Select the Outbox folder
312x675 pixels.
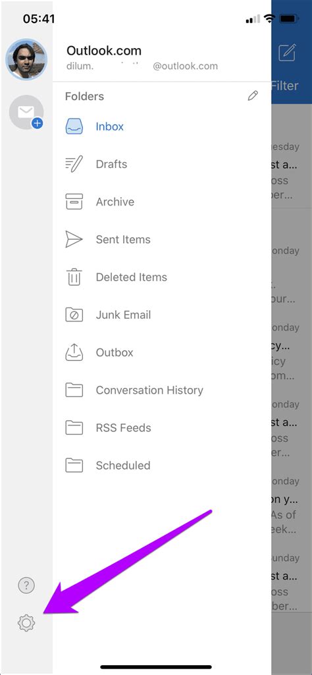coord(162,352)
